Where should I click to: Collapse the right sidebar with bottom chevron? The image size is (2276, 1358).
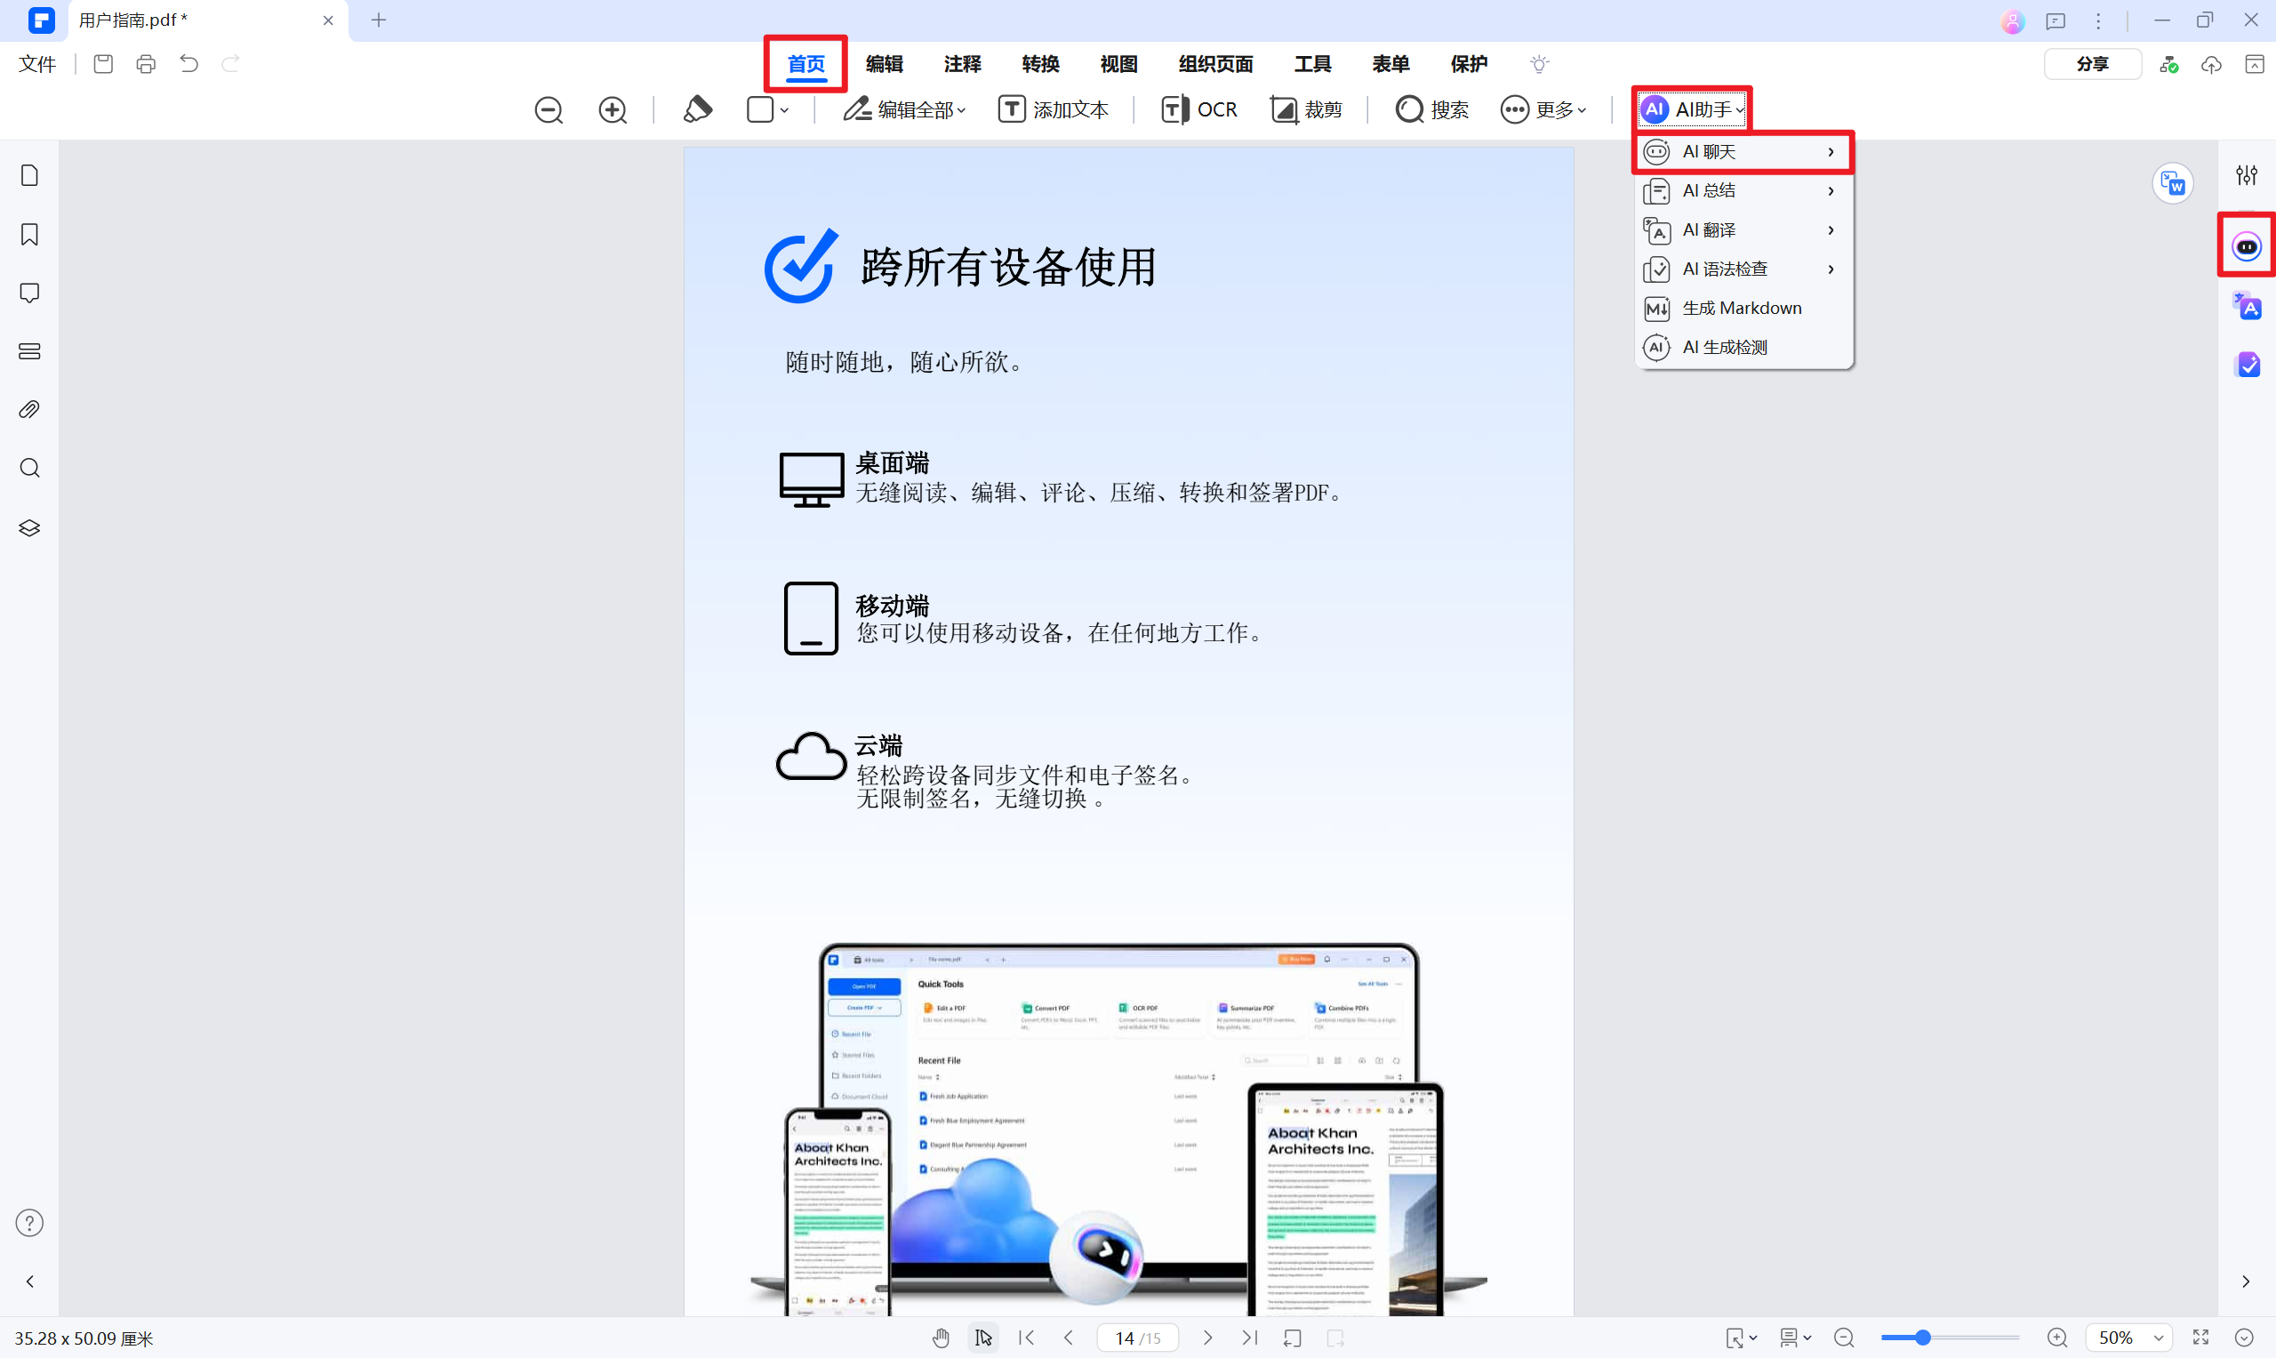click(2247, 1282)
